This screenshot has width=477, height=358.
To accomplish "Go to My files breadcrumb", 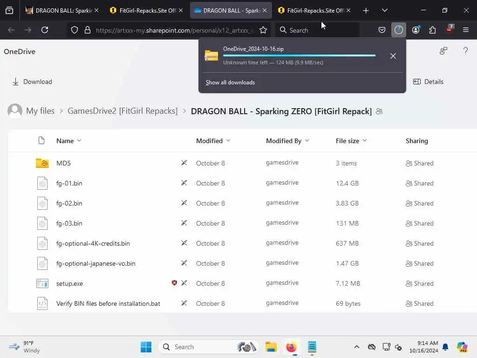I will pos(41,111).
